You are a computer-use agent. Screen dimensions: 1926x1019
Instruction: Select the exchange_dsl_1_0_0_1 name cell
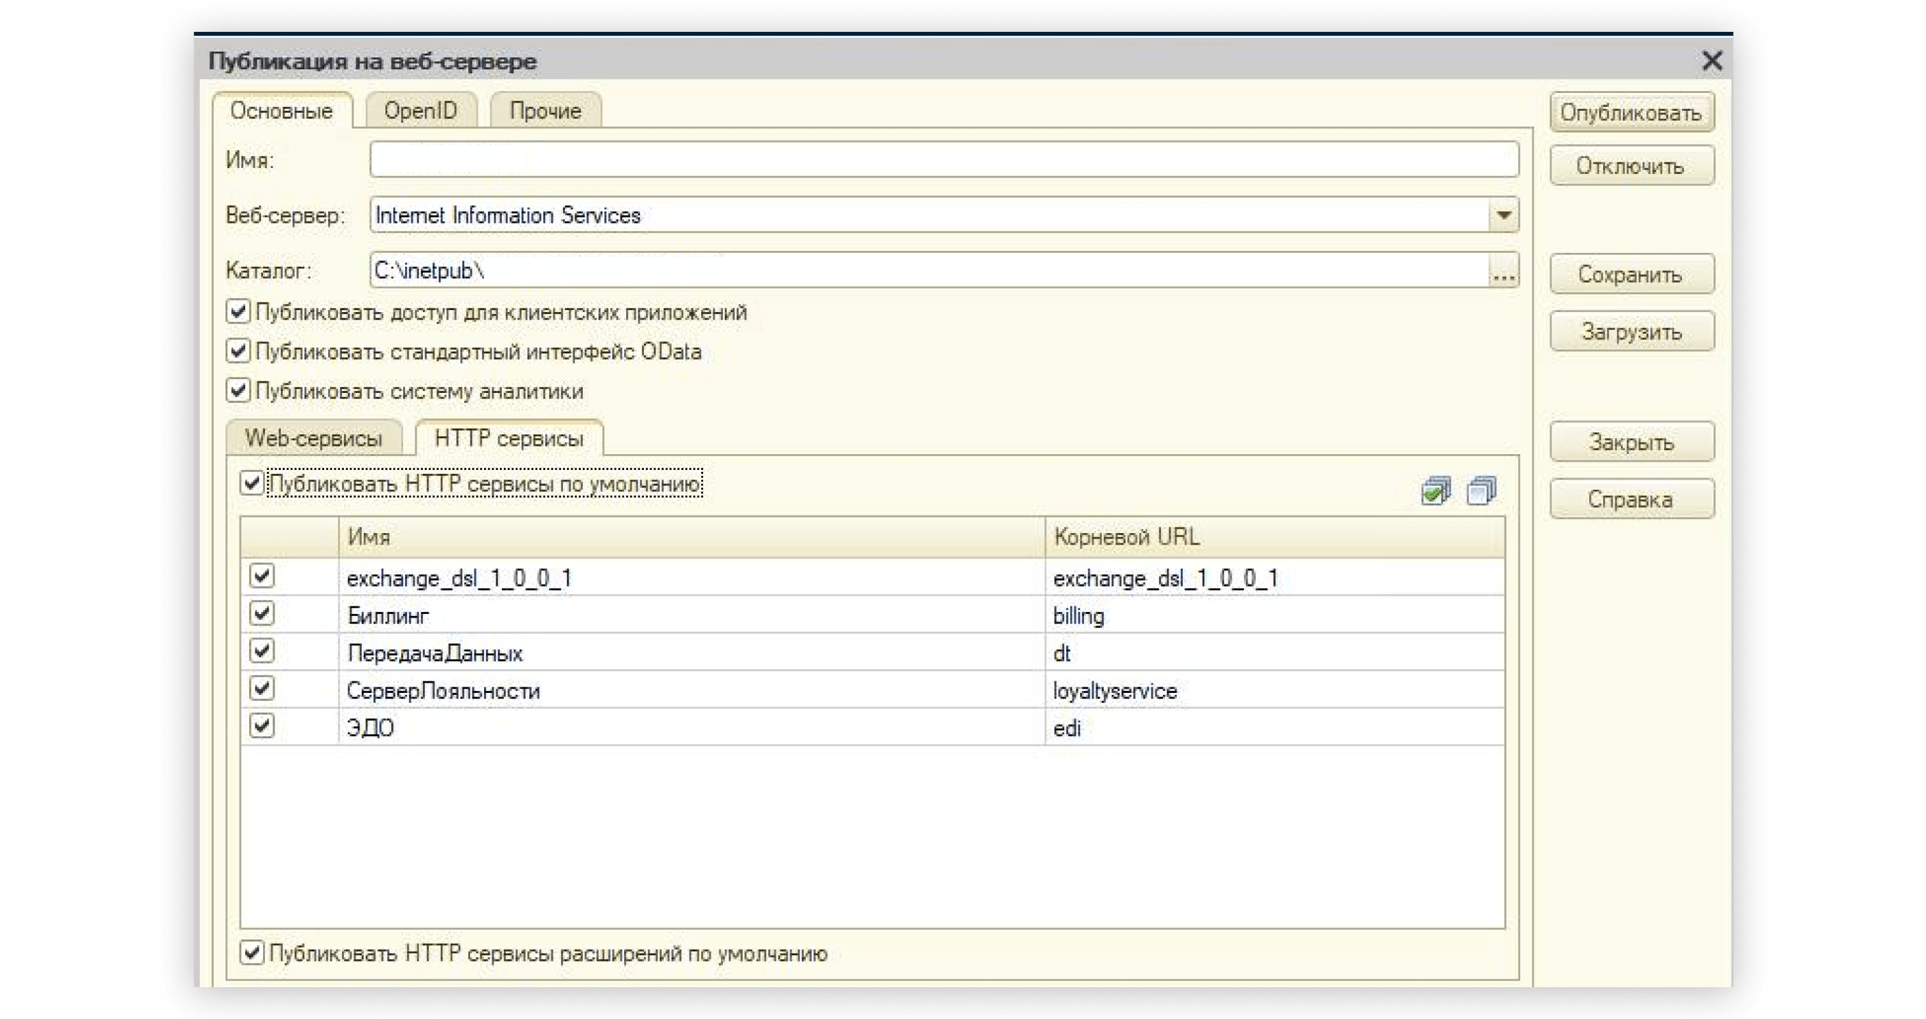(x=692, y=577)
